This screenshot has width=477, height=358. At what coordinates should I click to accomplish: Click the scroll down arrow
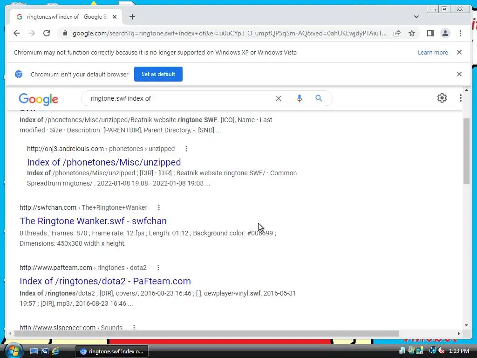click(x=466, y=325)
